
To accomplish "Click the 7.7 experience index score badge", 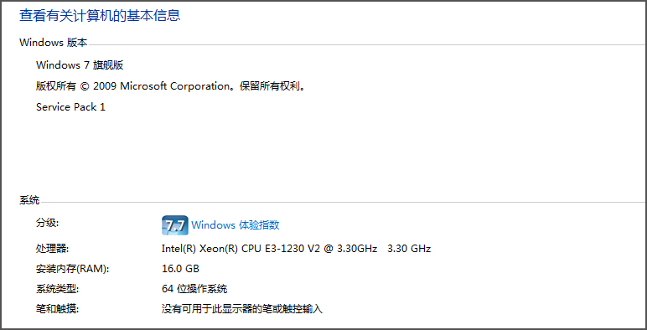I will (x=175, y=225).
